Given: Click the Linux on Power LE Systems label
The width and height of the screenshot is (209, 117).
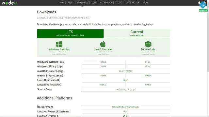Looking at the screenshot, I should pyautogui.click(x=53, y=111).
